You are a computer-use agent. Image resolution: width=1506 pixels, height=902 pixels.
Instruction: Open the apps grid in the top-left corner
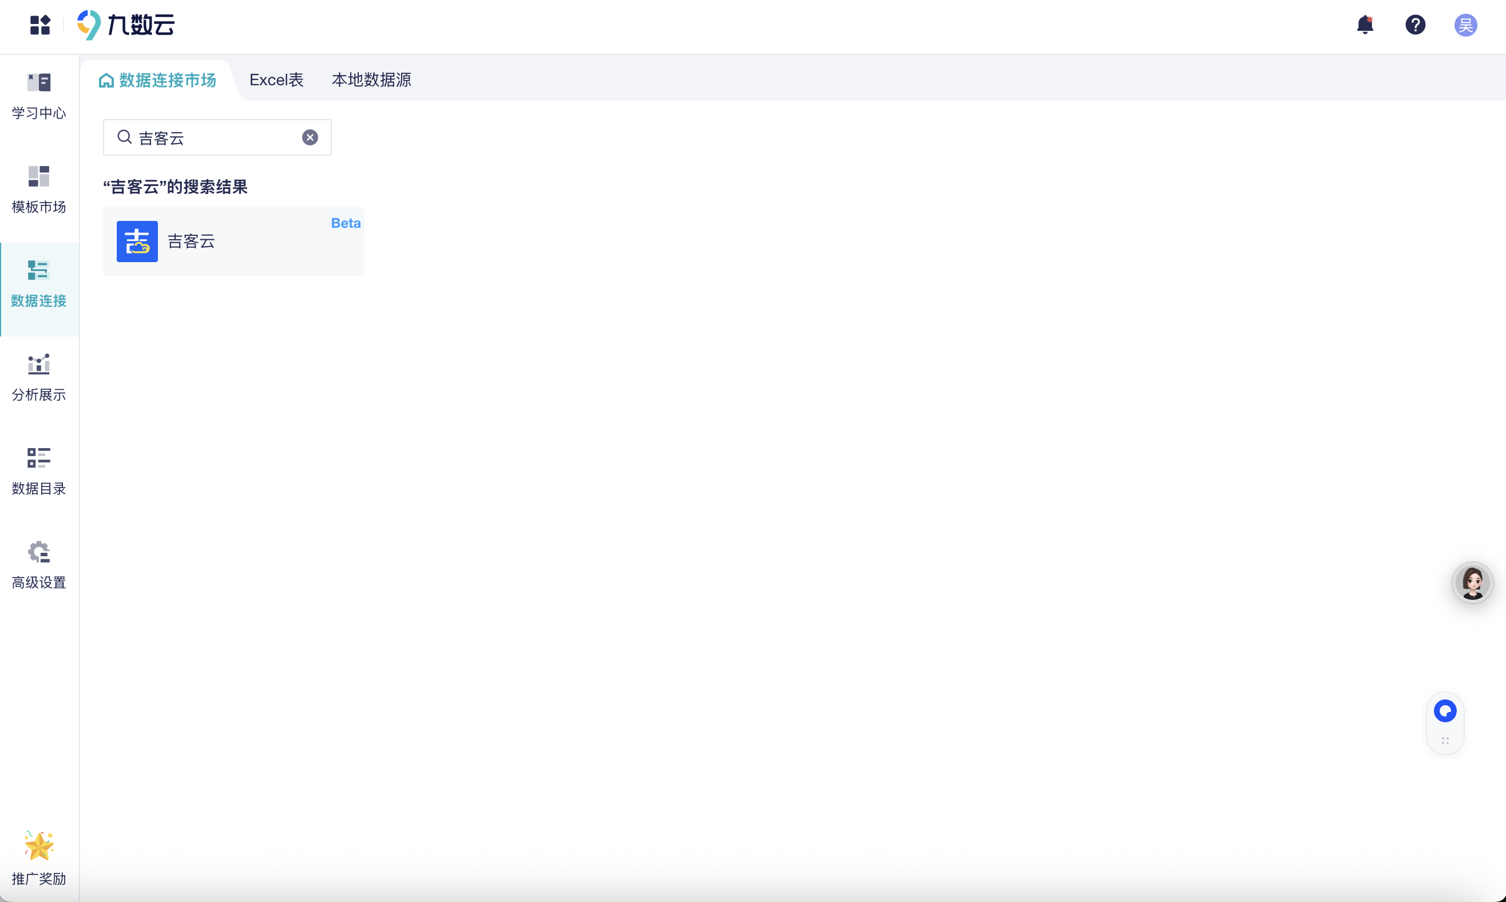39,24
